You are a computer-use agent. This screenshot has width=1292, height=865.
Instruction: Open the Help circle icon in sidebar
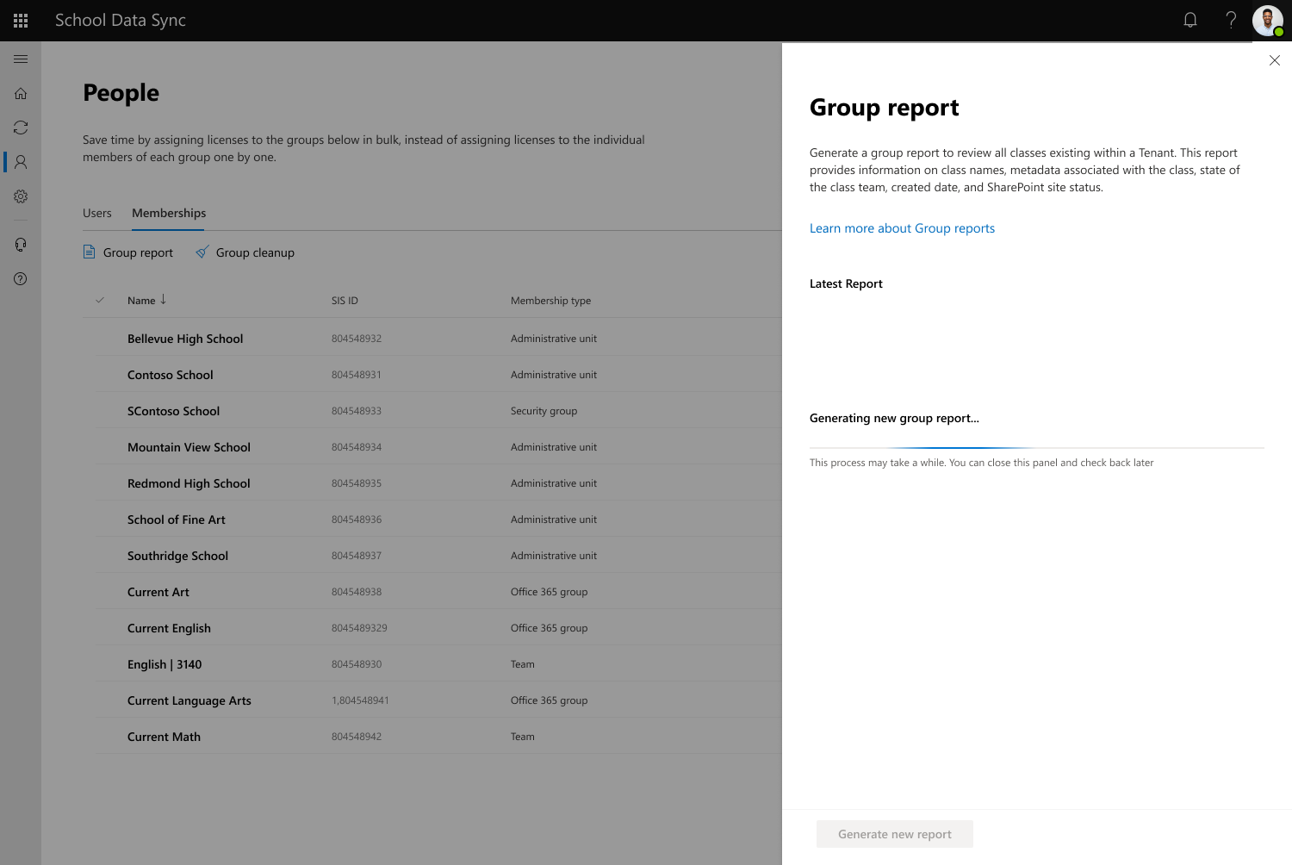(21, 279)
